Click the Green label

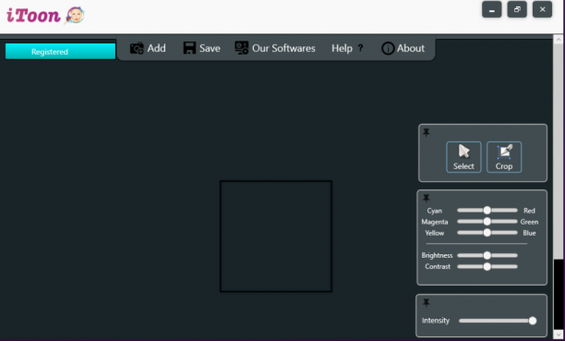529,222
